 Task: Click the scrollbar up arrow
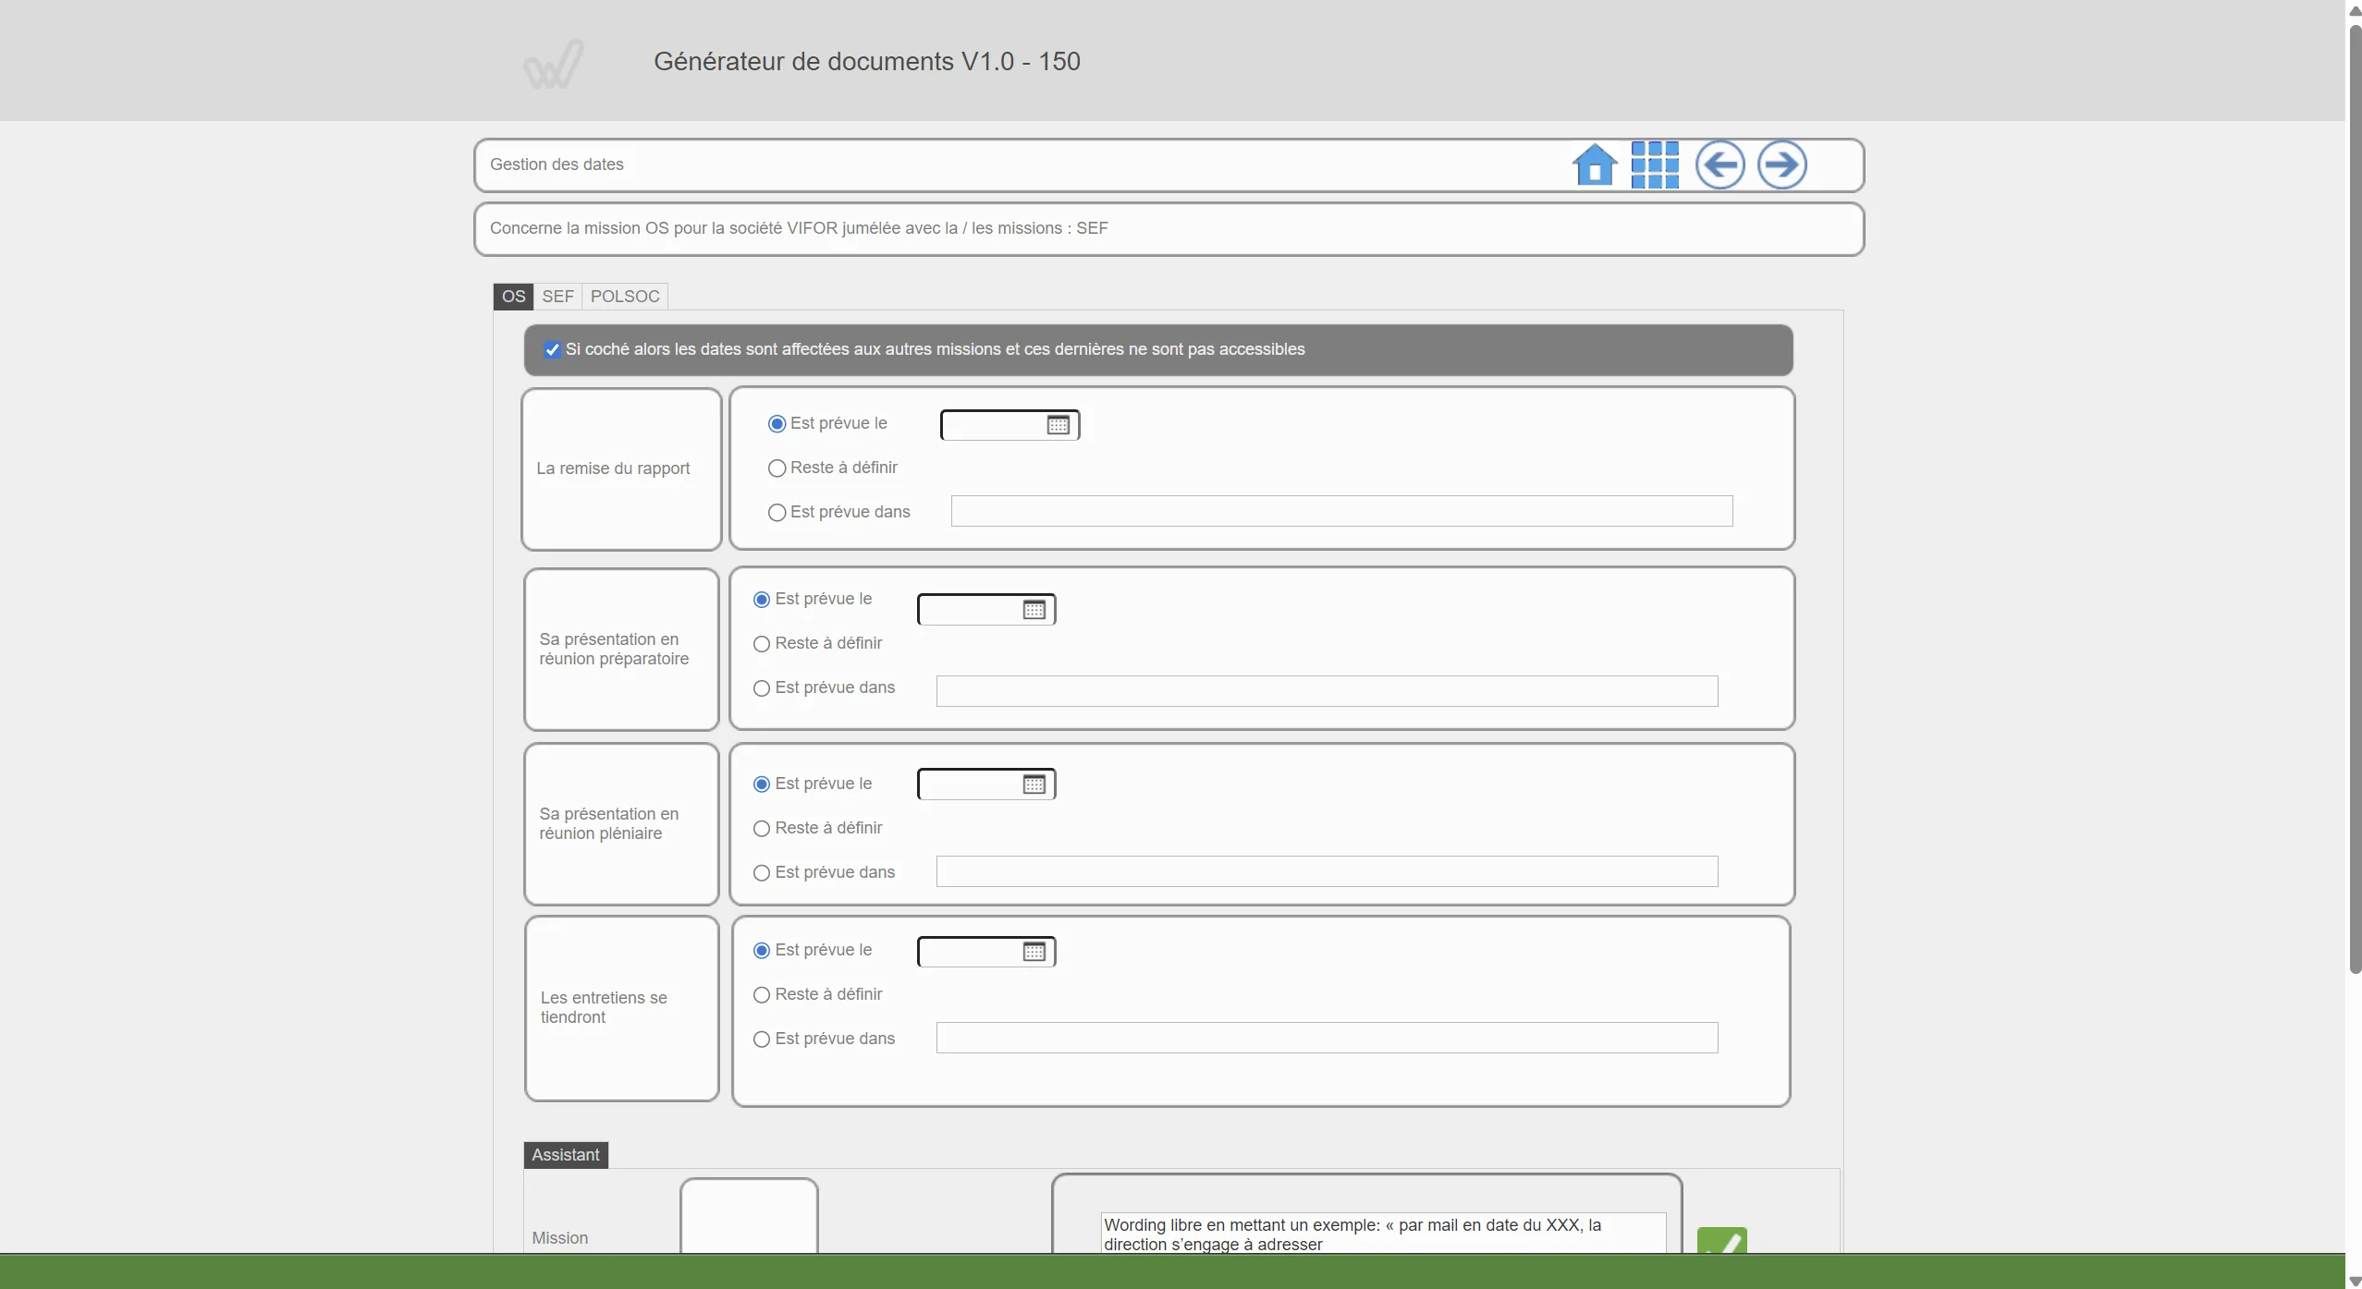[2355, 10]
